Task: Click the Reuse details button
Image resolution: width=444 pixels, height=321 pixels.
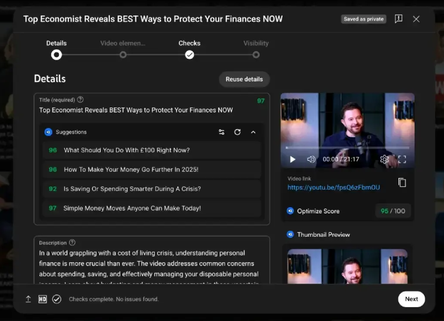Action: tap(244, 79)
